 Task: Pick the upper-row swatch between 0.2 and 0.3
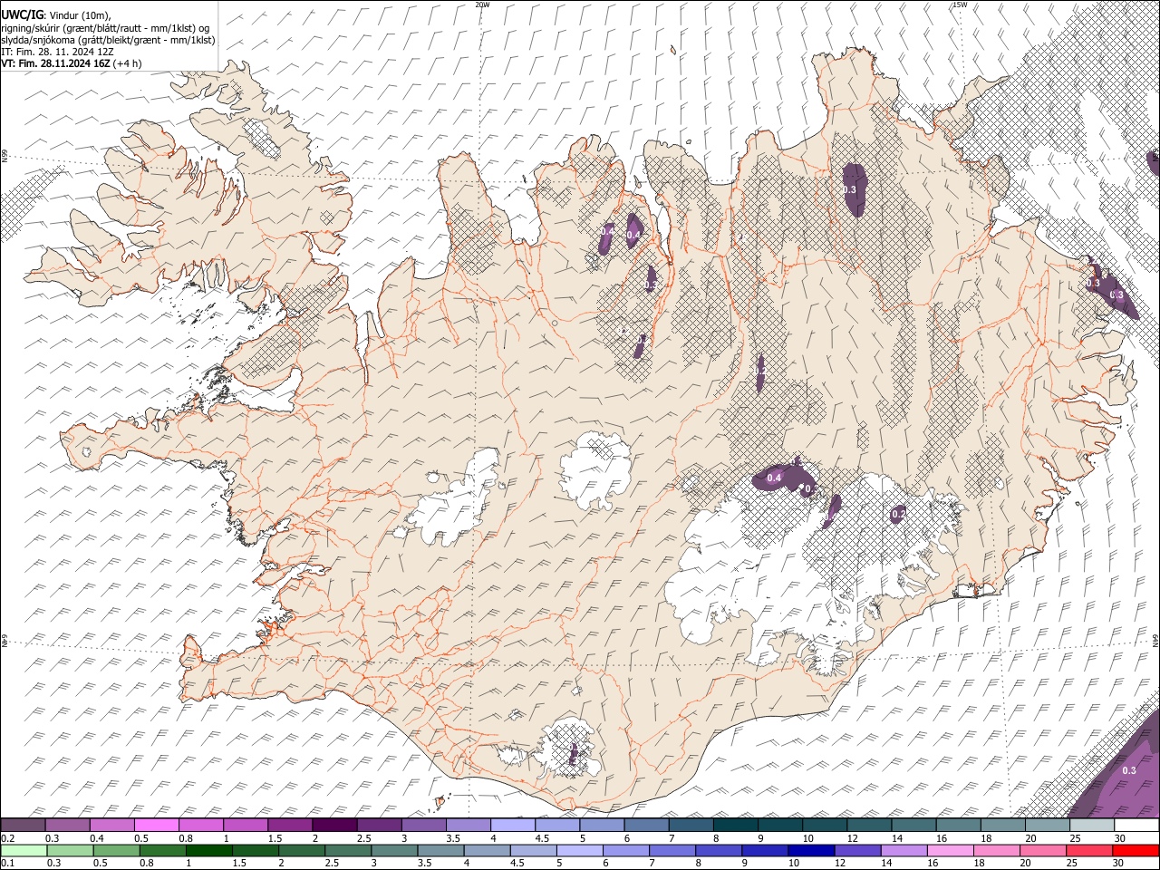click(23, 825)
